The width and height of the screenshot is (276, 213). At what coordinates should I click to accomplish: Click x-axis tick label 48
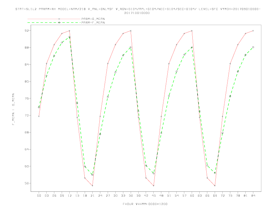(161, 196)
